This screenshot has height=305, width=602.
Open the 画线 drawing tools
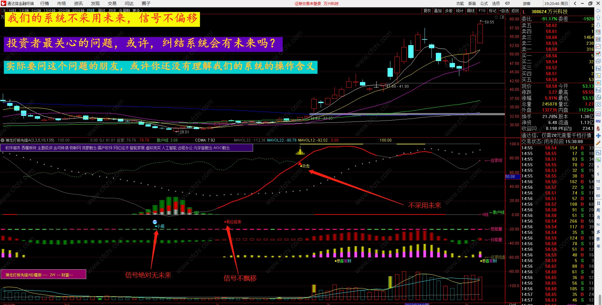pyautogui.click(x=471, y=11)
